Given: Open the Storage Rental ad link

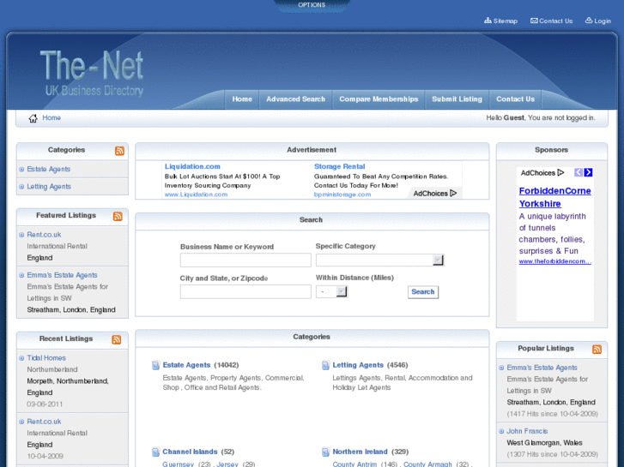Looking at the screenshot, I should coord(339,166).
